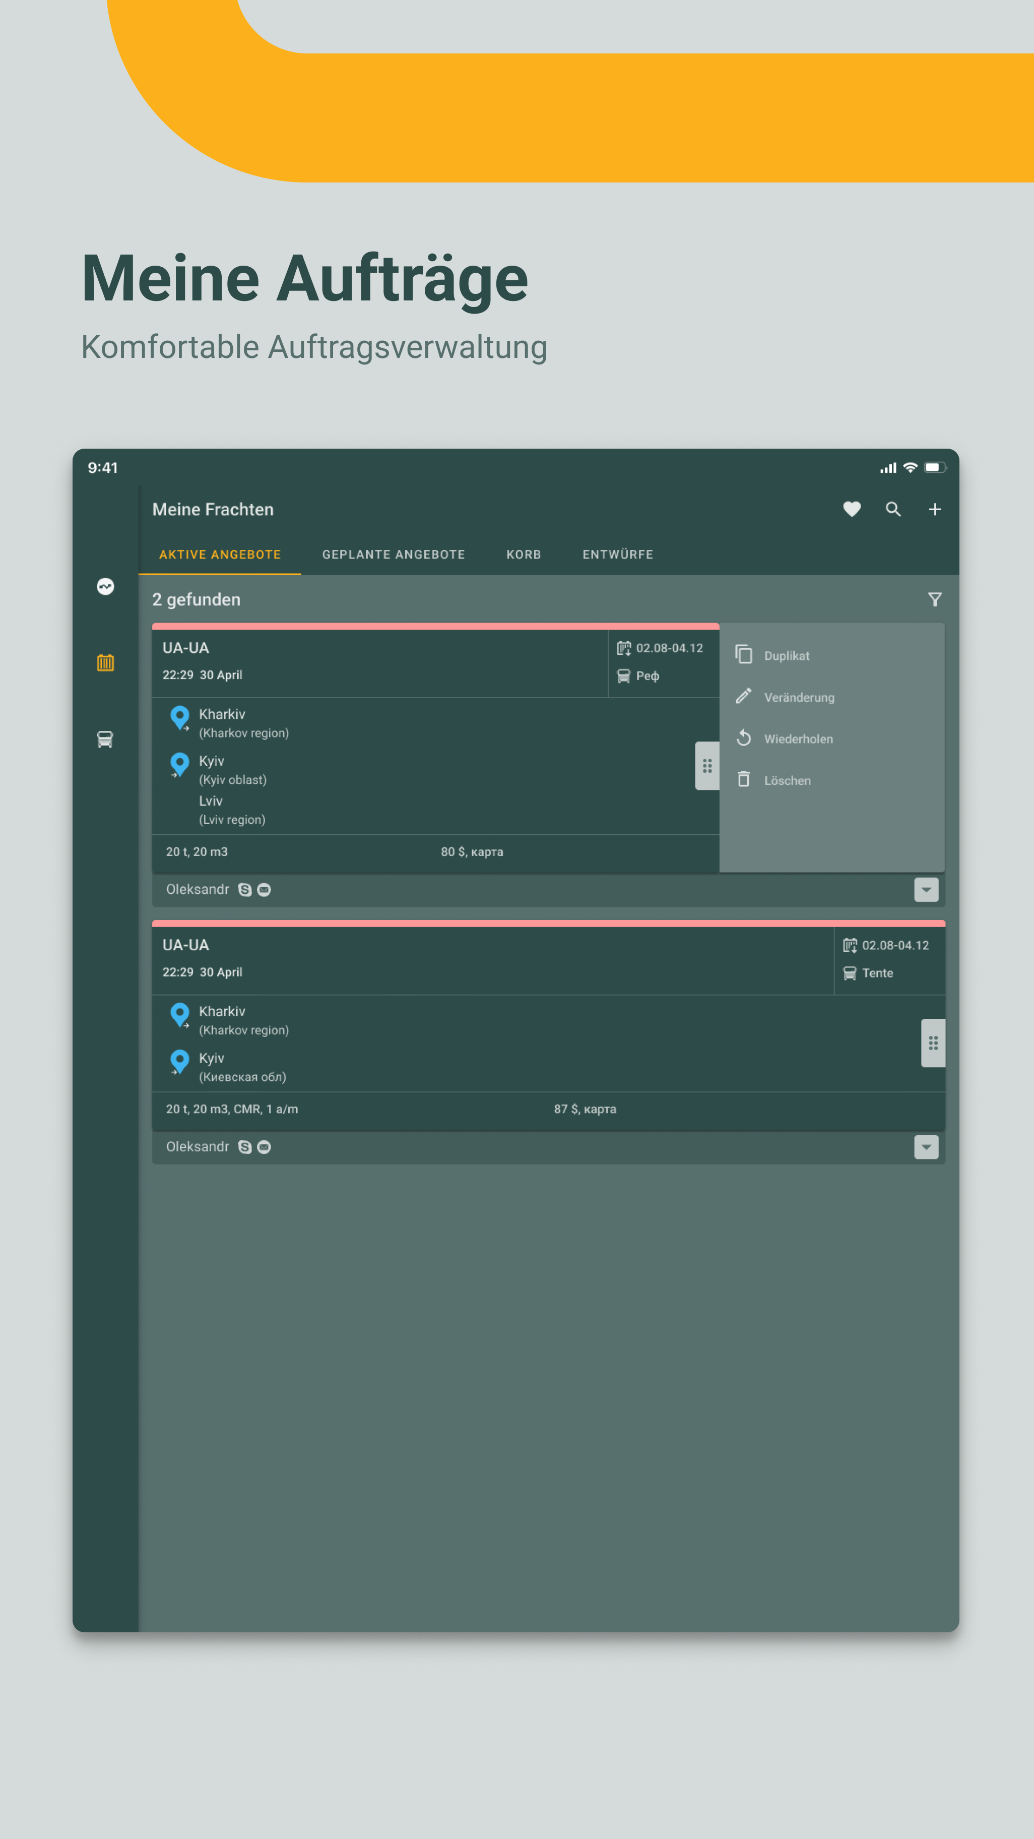Click the '87 $, карта' price

[x=585, y=1109]
